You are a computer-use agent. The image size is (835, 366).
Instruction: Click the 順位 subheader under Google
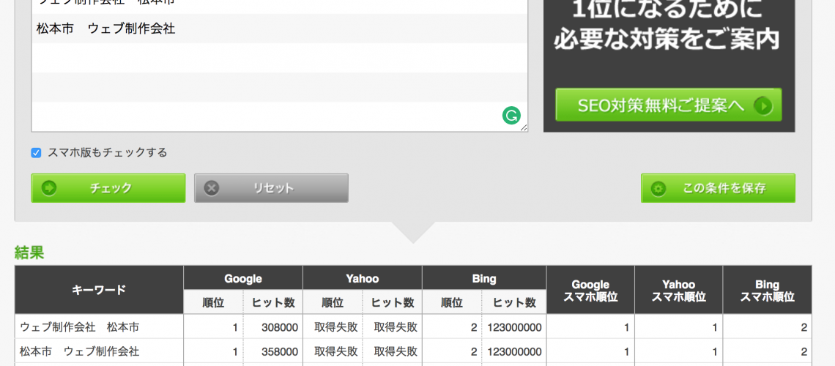coord(214,302)
